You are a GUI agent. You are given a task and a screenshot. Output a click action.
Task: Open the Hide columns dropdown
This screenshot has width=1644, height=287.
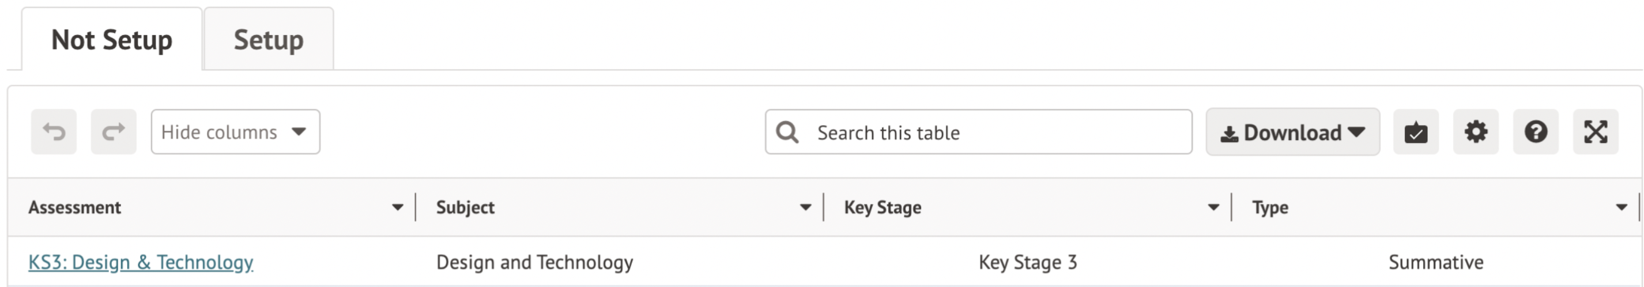click(x=235, y=132)
